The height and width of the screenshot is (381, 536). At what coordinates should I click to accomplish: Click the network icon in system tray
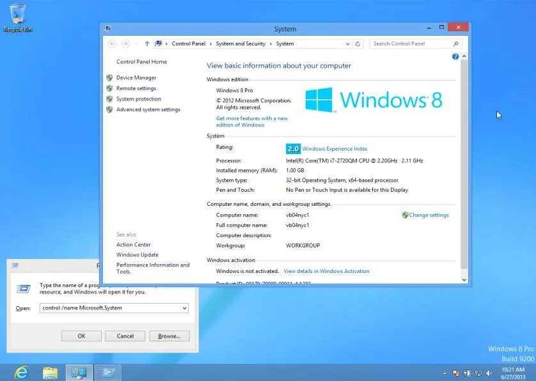point(478,373)
